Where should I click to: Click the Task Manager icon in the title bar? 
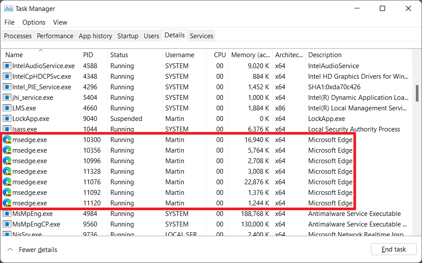click(8, 8)
